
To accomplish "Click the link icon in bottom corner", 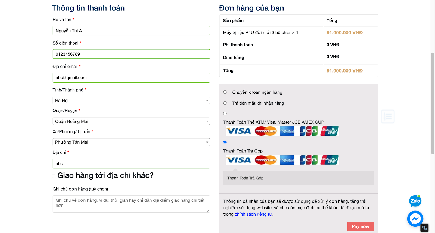I will 424,228.
